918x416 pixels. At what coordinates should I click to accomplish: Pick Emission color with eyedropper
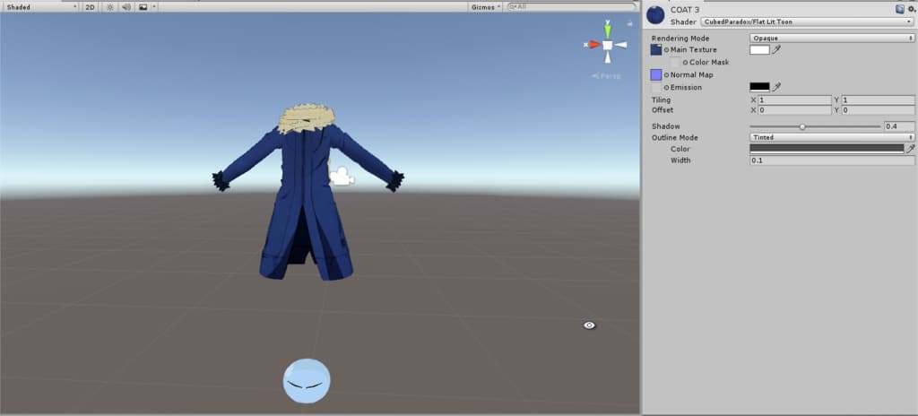pos(776,87)
